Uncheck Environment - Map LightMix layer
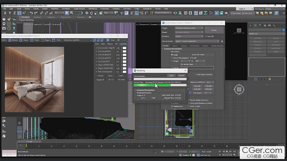Image resolution: width=287 pixels, height=161 pixels. 96,48
